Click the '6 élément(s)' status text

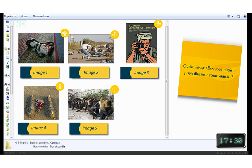click(x=22, y=143)
